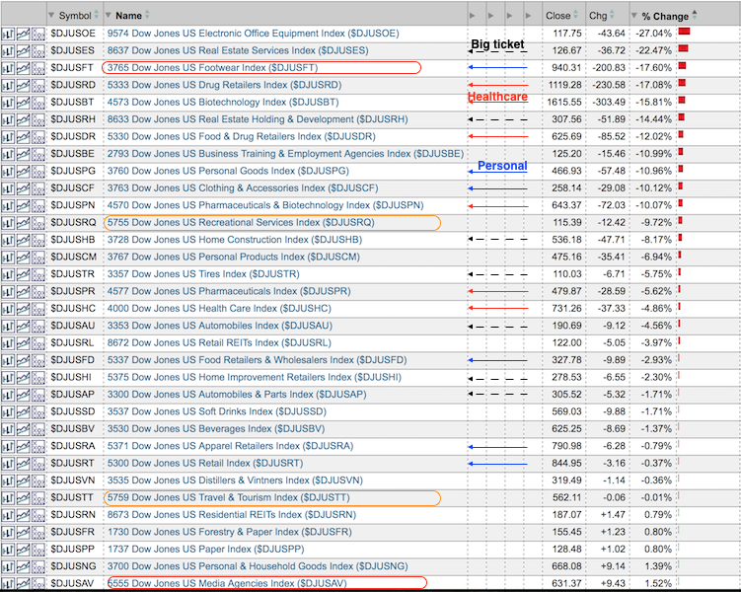Sort the table by Close column
Viewport: 741px width, 592px height.
point(557,16)
